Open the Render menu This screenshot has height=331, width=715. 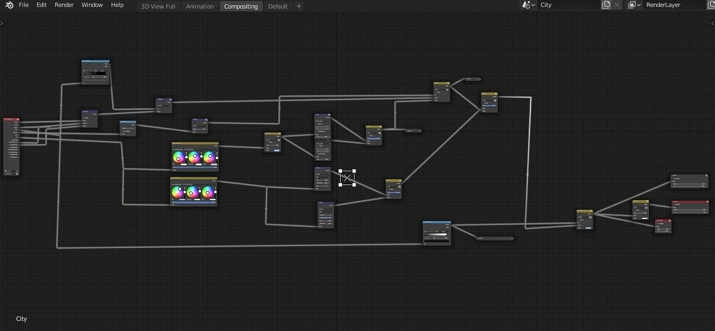(x=64, y=5)
